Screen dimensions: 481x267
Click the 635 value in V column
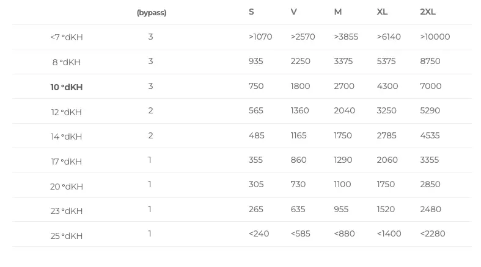(x=298, y=210)
